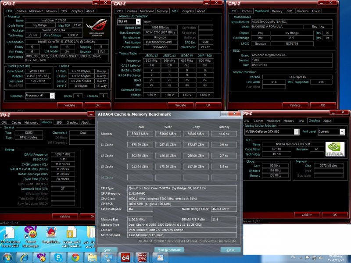This screenshot has height=263, width=351.
Task: Open CPU tab in the Mainboard window
Action: 235,11
